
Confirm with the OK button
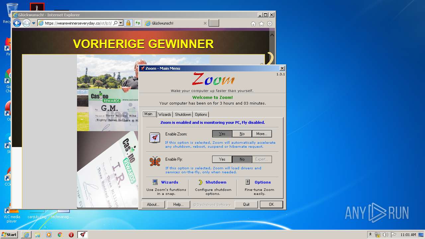pyautogui.click(x=271, y=204)
